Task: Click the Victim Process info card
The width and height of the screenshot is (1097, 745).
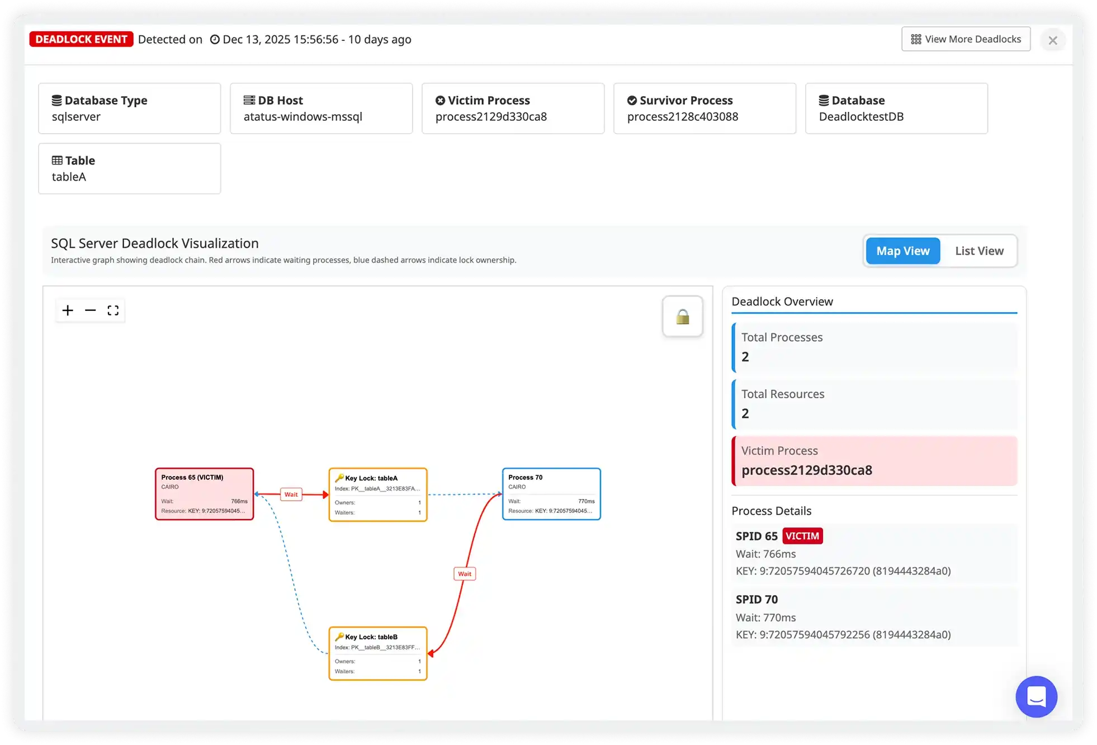Action: pyautogui.click(x=513, y=109)
